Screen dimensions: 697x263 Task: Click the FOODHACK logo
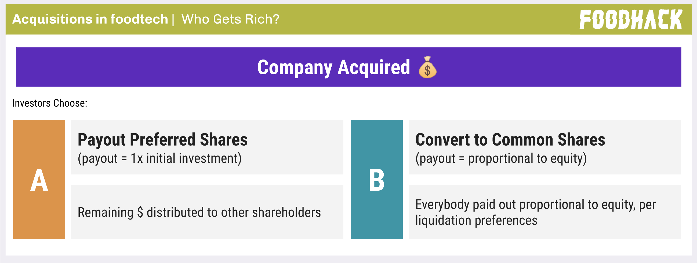tap(631, 19)
